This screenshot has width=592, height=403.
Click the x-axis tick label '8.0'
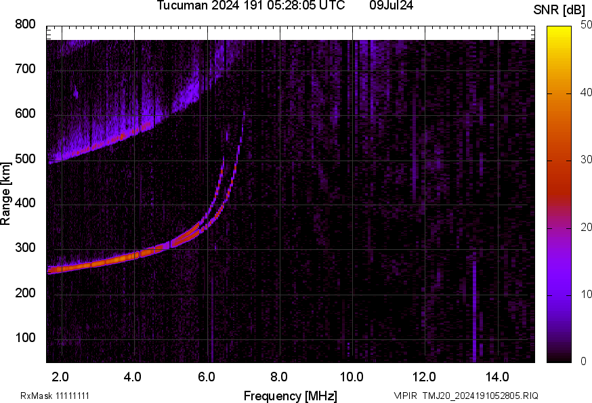[278, 377]
